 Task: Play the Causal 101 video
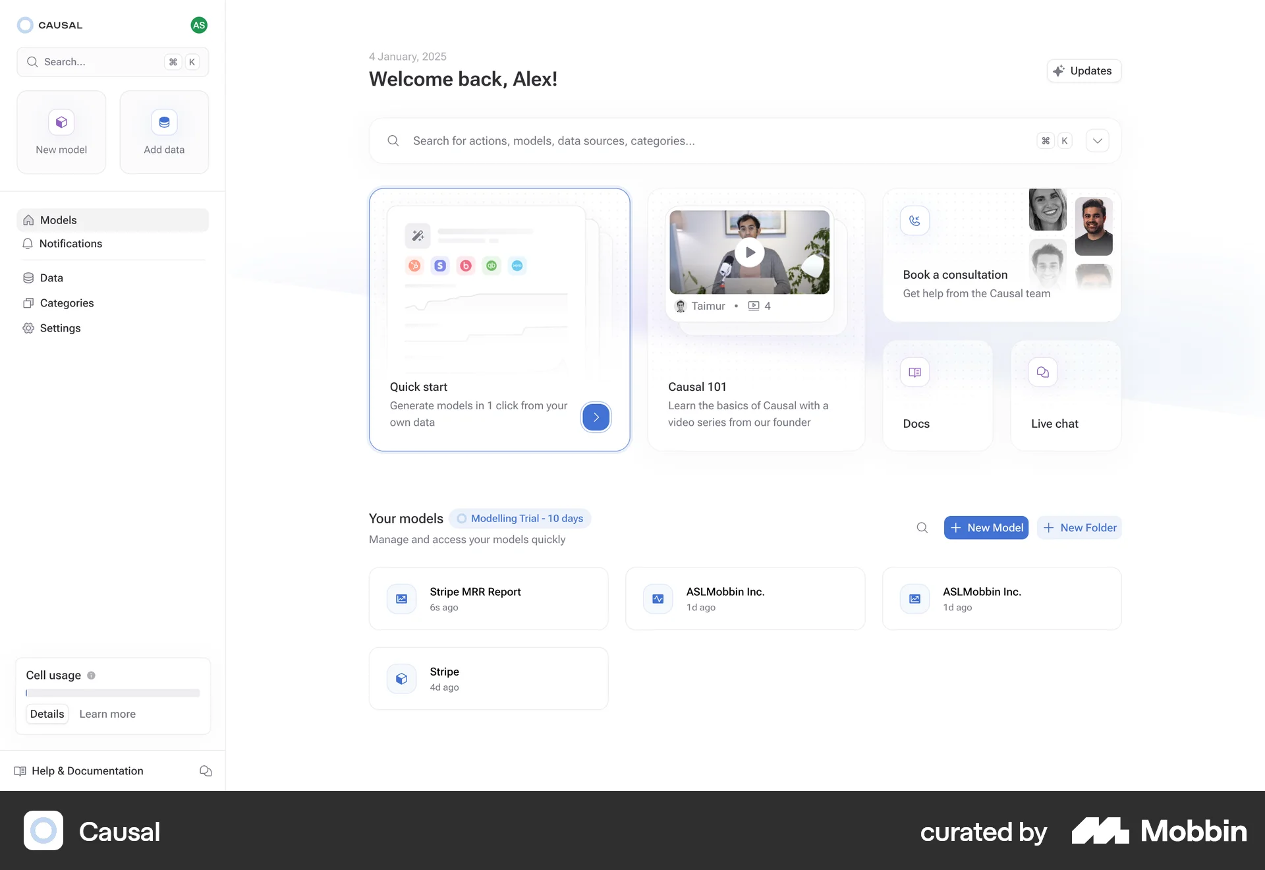[750, 252]
